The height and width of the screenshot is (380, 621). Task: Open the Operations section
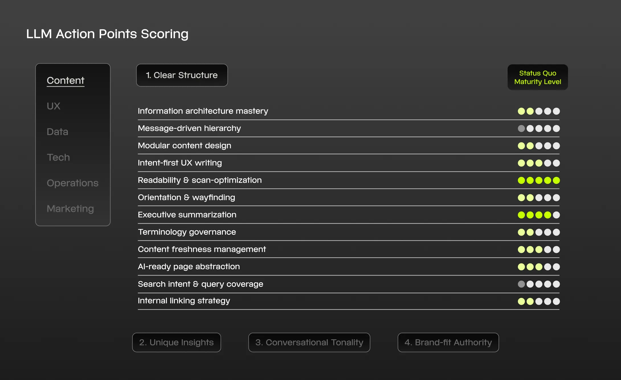(x=73, y=183)
